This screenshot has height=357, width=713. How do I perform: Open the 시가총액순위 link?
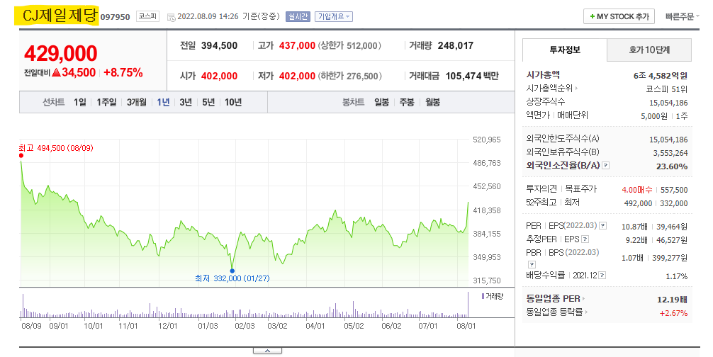[x=552, y=88]
